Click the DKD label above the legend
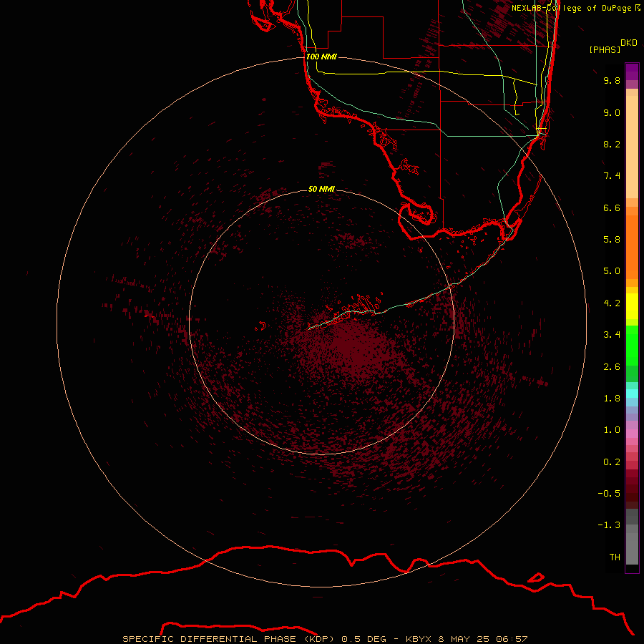The width and height of the screenshot is (644, 644). pos(628,43)
